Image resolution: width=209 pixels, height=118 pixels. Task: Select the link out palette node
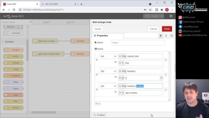tap(13, 27)
